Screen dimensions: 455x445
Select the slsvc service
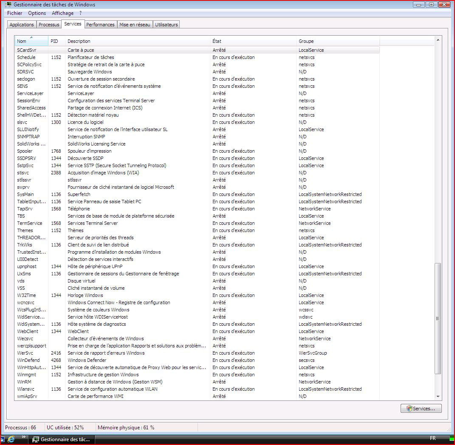197,122
